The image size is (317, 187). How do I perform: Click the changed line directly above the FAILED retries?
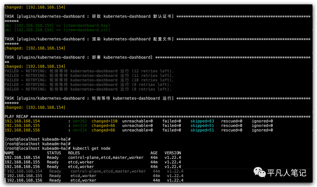35,66
